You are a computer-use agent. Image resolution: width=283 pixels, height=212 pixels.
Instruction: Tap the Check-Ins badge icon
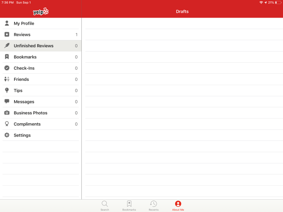coord(7,68)
